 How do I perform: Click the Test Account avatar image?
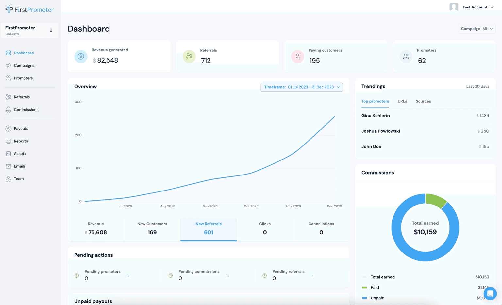tap(454, 7)
